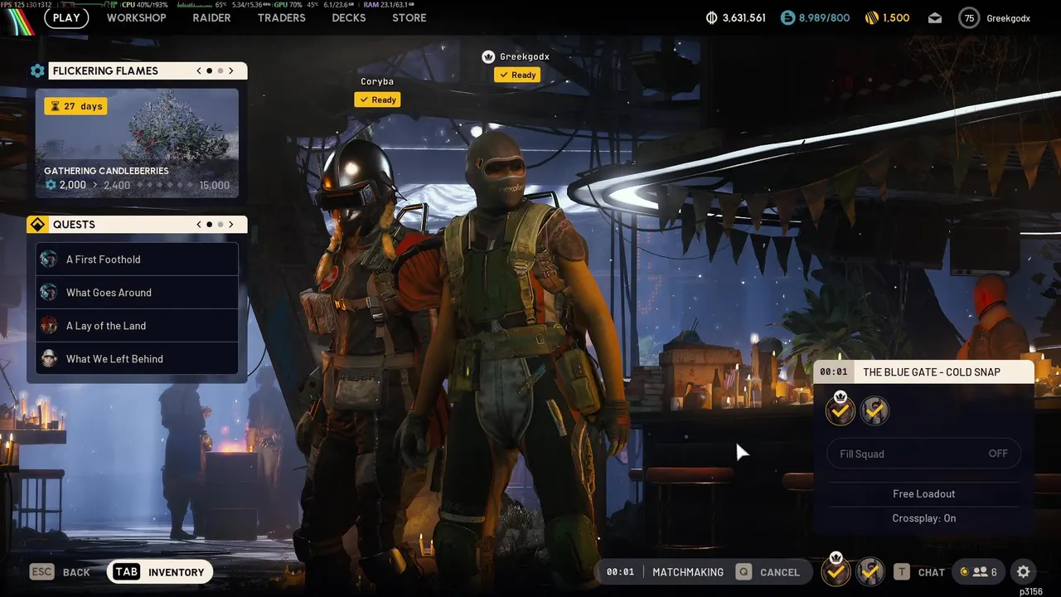The width and height of the screenshot is (1061, 597).
Task: Click the gold token icon beside 1,500
Action: pos(871,17)
